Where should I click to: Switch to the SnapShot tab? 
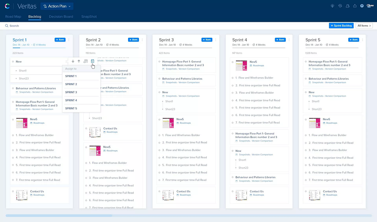(89, 17)
